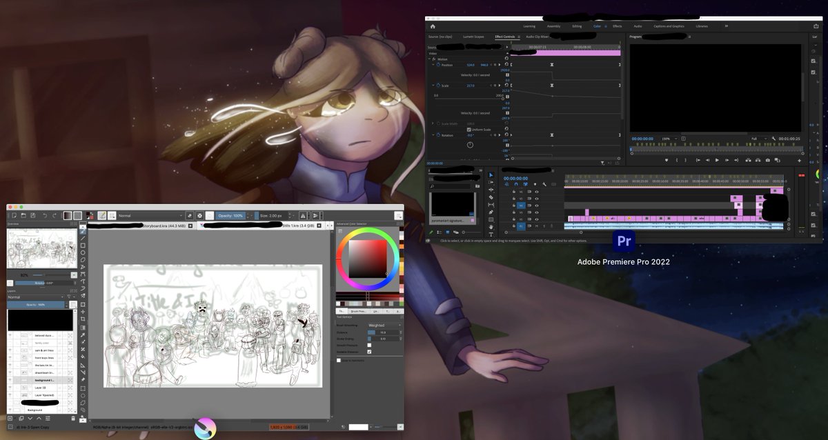Add a new layer in Krita Layers panel
Image resolution: width=828 pixels, height=440 pixels.
click(10, 419)
